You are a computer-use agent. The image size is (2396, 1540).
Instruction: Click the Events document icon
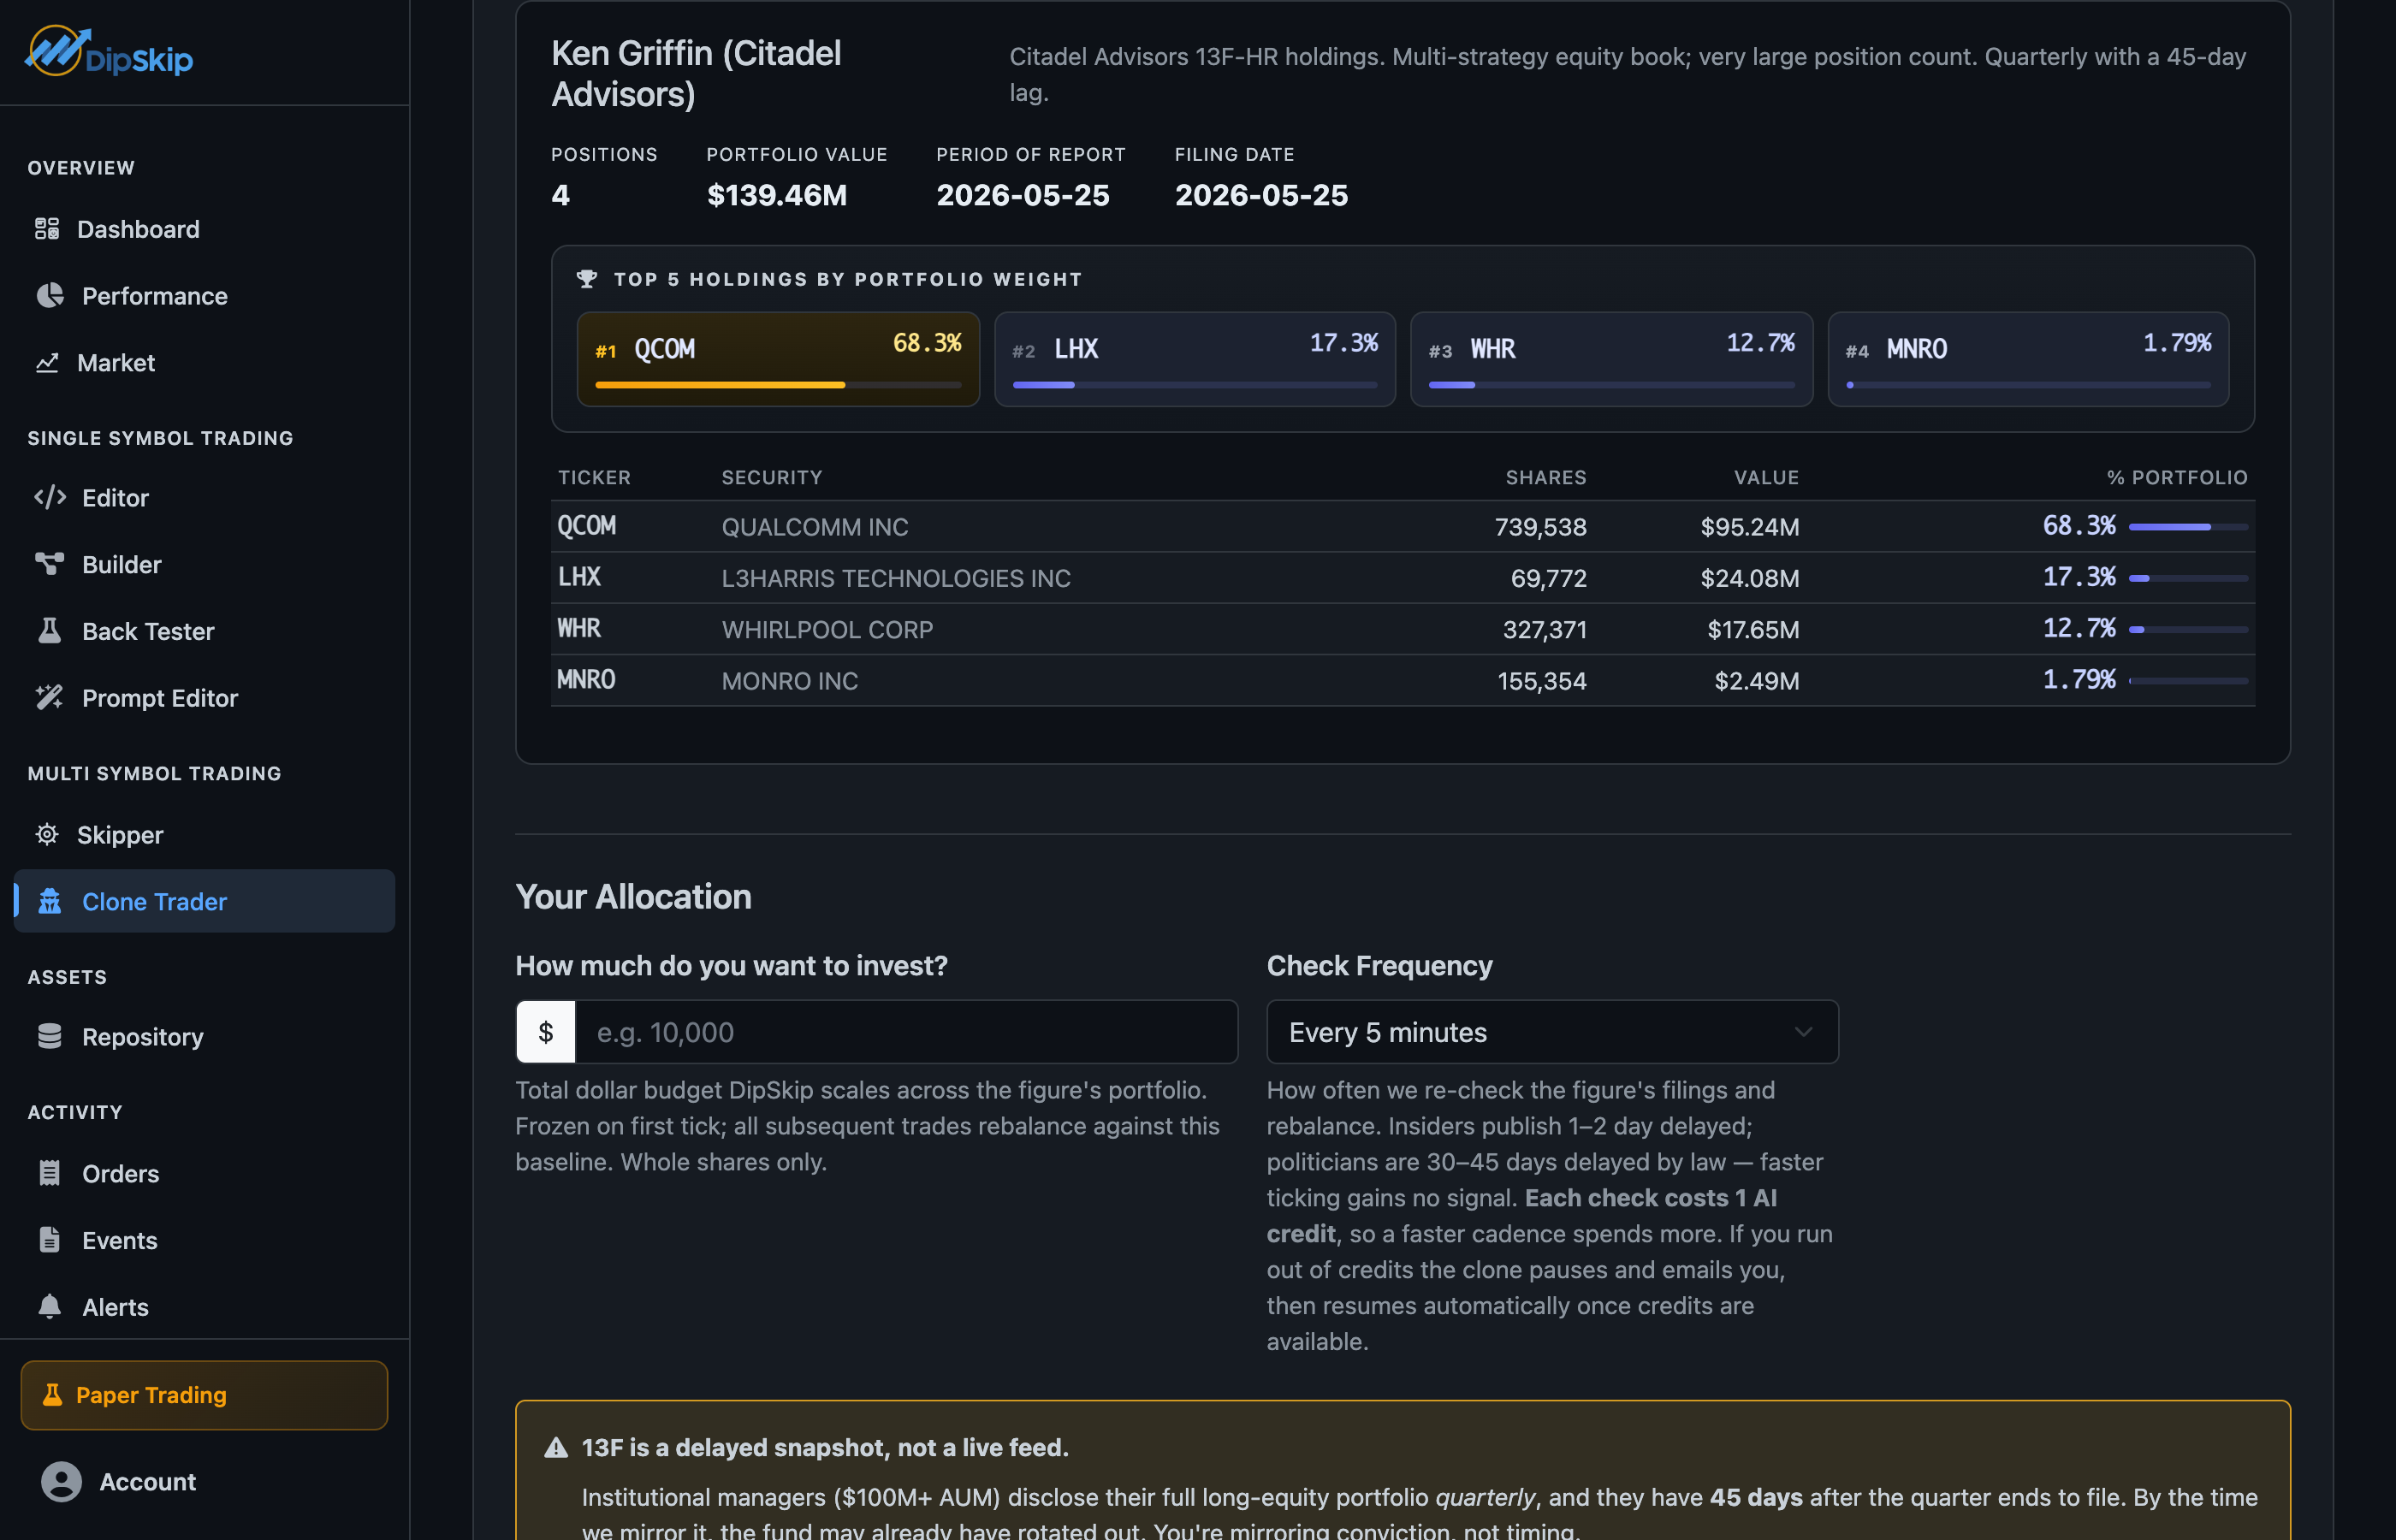50,1240
